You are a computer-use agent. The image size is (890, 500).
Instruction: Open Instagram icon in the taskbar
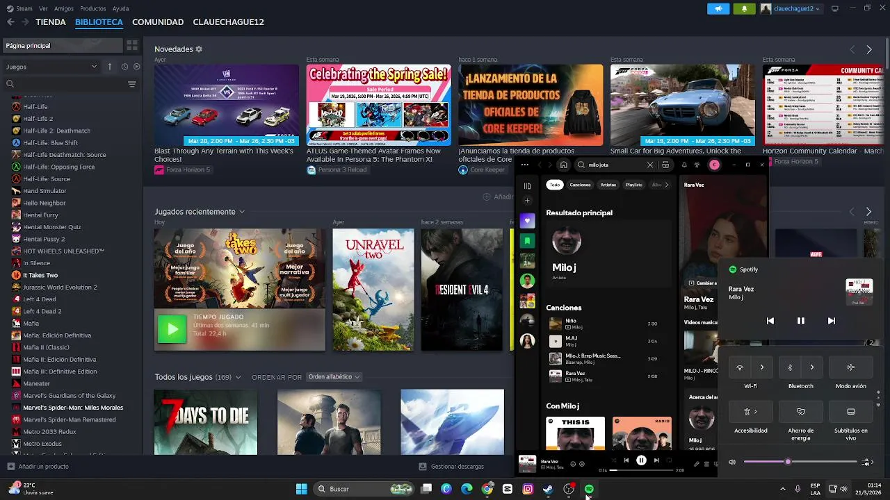pyautogui.click(x=528, y=489)
